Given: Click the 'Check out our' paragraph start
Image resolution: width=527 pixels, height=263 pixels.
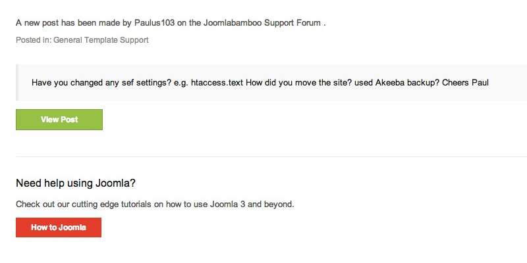Looking at the screenshot, I should 41,204.
